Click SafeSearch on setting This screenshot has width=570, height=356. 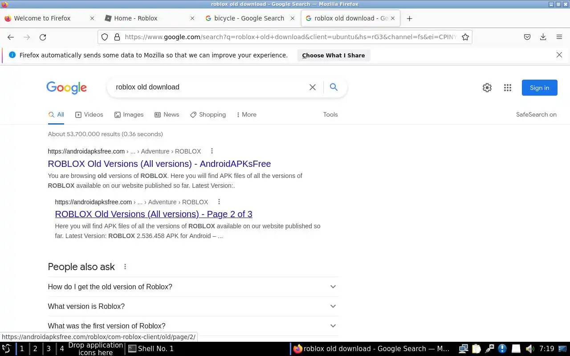click(x=536, y=115)
